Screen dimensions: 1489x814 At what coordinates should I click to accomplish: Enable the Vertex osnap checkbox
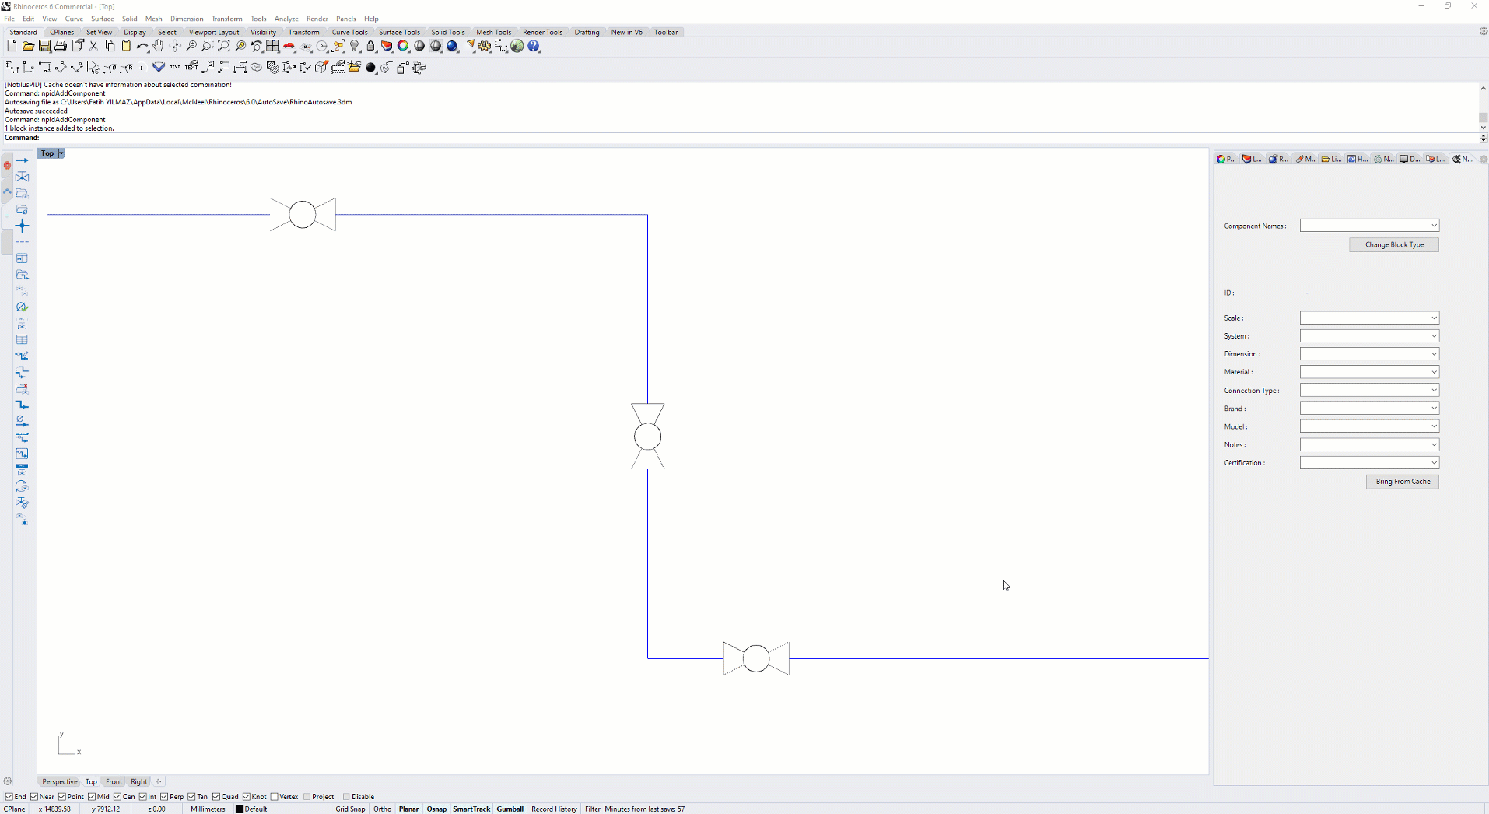pyautogui.click(x=275, y=797)
